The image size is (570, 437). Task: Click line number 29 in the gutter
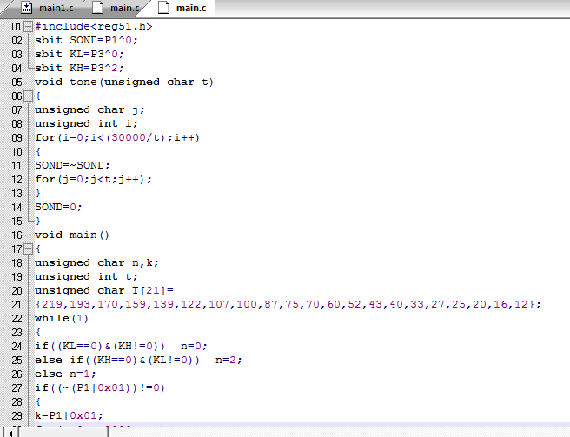point(17,416)
